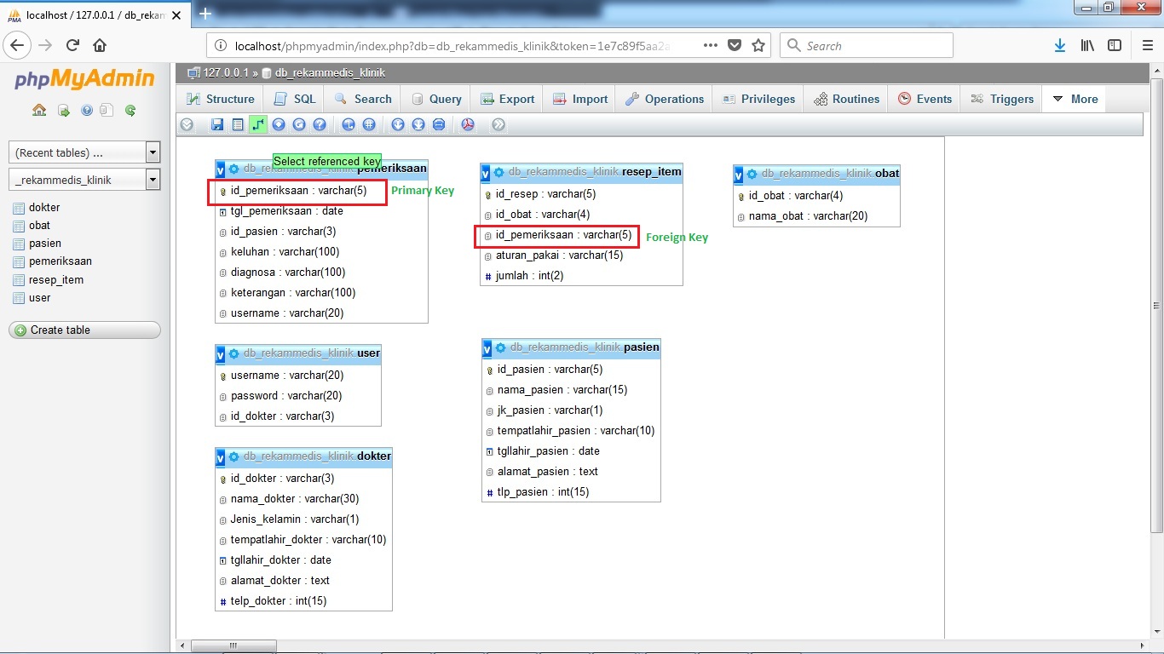The height and width of the screenshot is (654, 1164).
Task: Select the Create relation tool
Action: click(x=258, y=124)
